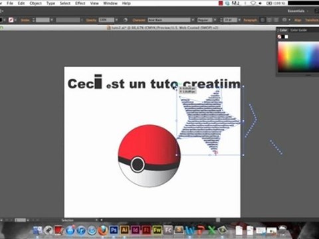This screenshot has width=319, height=239.
Task: Open the stroke weight dropdown arrow
Action: point(52,20)
